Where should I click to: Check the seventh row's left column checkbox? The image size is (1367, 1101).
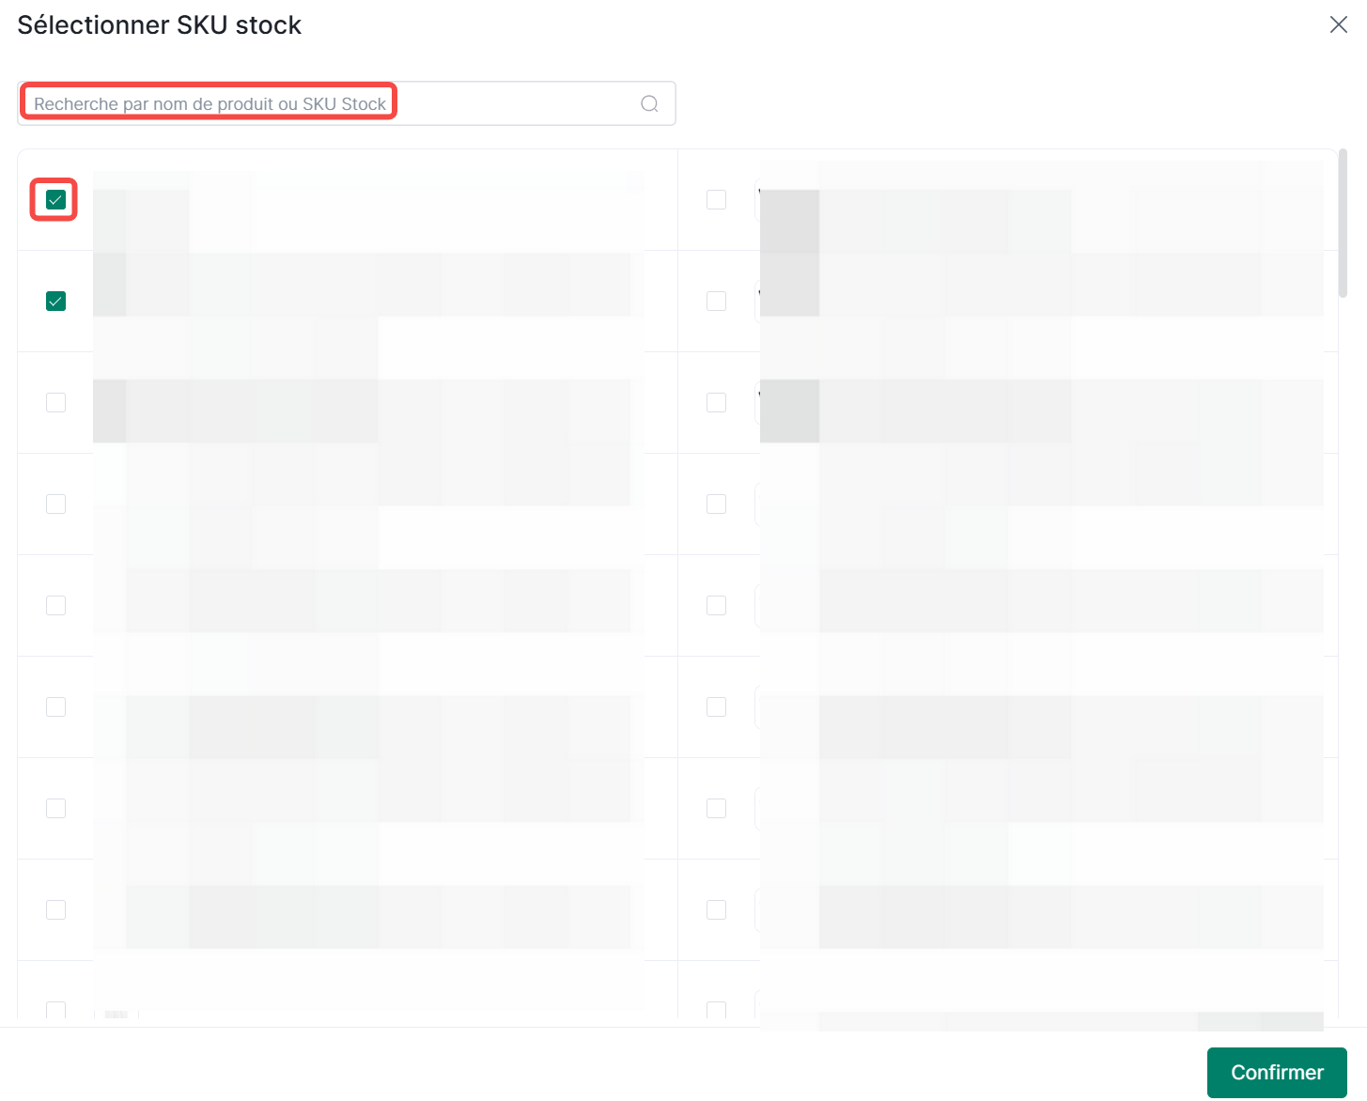click(x=56, y=809)
